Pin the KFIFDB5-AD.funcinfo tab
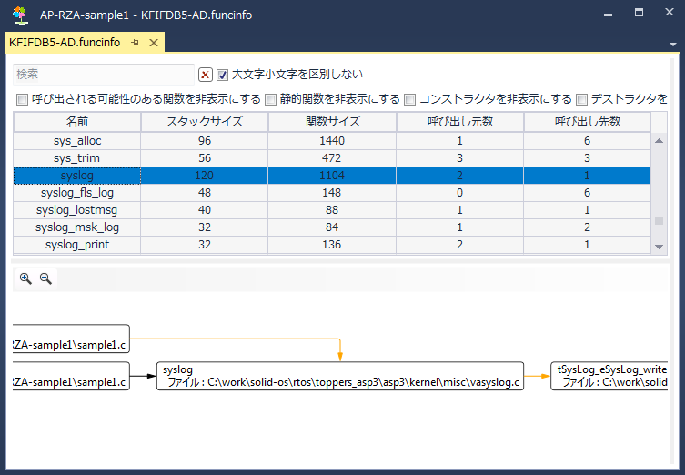The height and width of the screenshot is (475, 685). coord(135,43)
